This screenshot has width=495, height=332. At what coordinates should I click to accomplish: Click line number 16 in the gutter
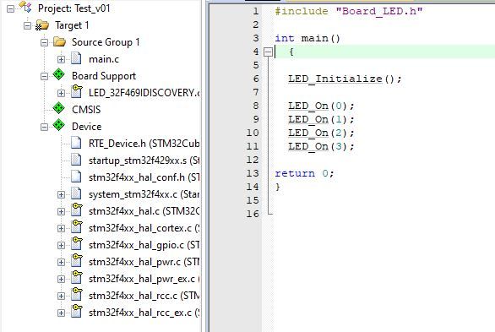253,214
